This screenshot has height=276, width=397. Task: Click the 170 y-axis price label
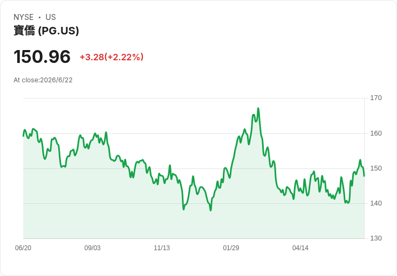(376, 98)
